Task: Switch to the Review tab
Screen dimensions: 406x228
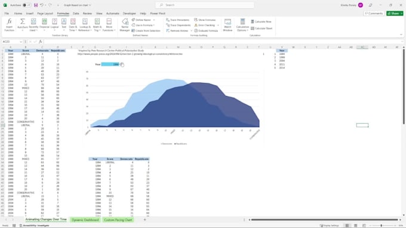Action: (x=87, y=14)
